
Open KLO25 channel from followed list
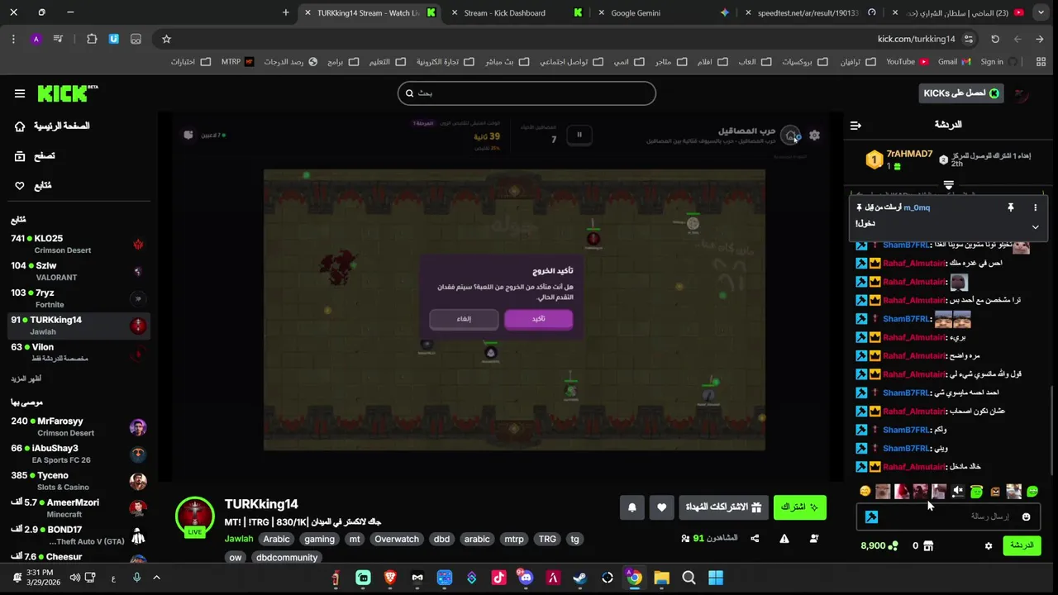[79, 244]
